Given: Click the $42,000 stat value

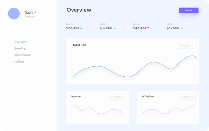Looking at the screenshot, I should [140, 28].
